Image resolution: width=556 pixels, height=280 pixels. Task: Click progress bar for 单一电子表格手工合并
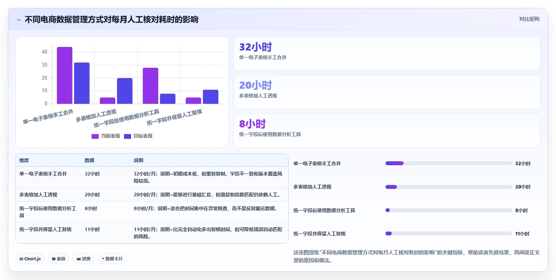click(x=449, y=163)
